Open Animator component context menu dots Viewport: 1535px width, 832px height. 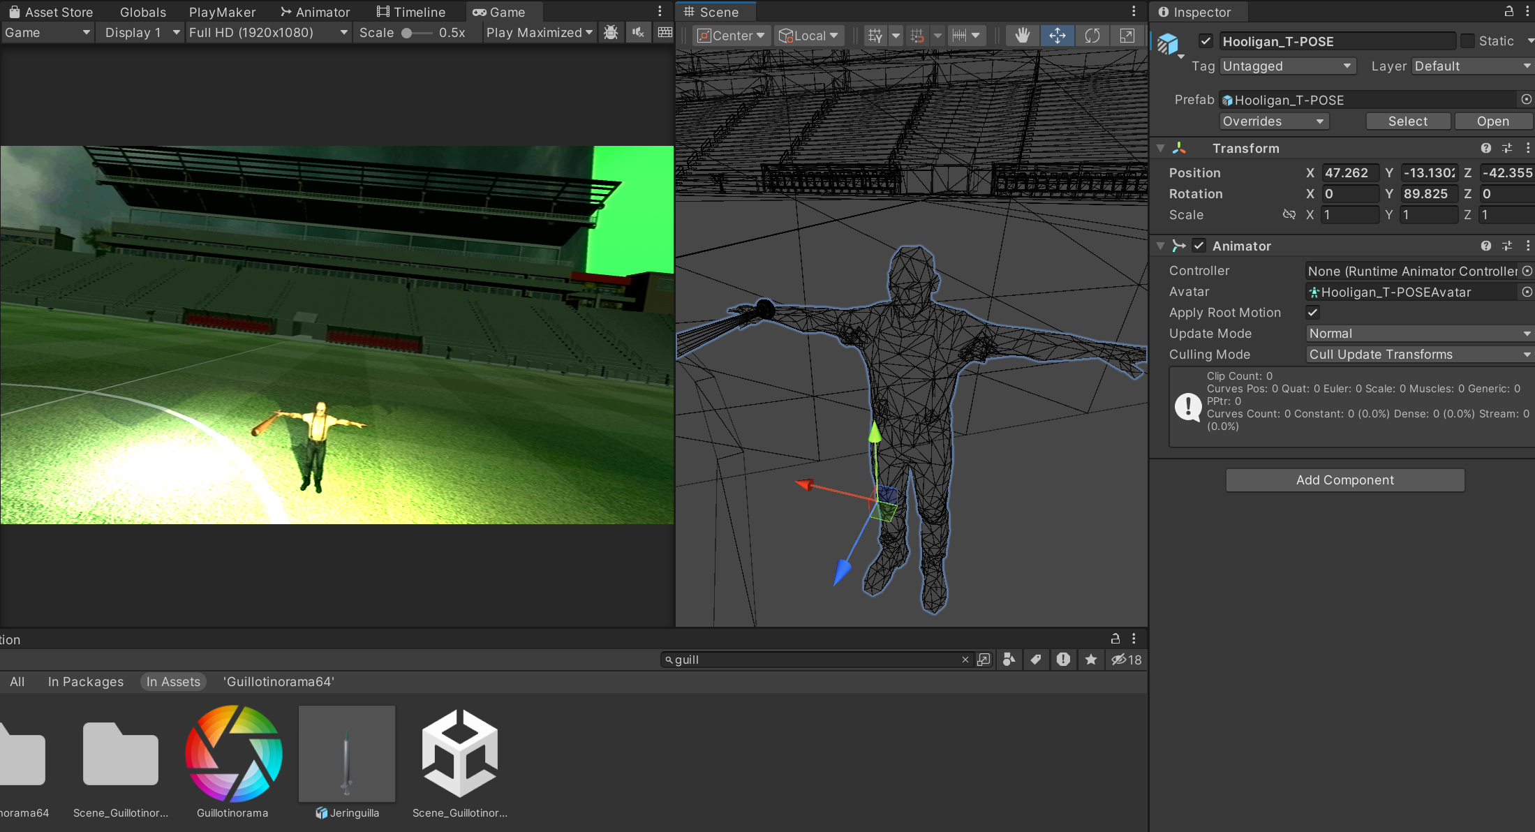coord(1528,246)
